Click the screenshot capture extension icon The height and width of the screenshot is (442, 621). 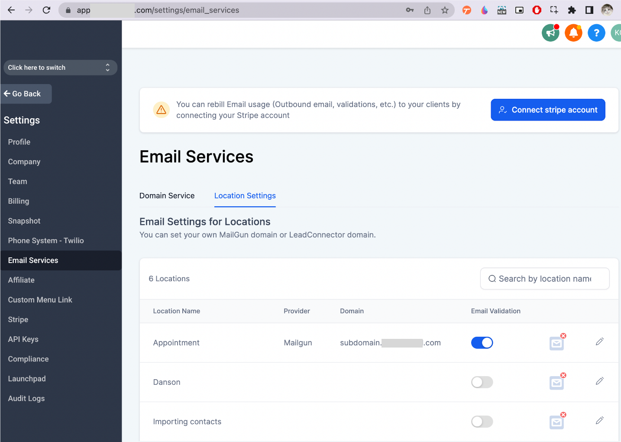[554, 10]
